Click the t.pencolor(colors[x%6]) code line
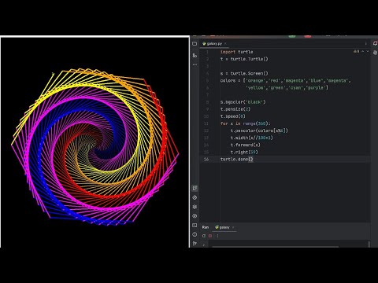Image resolution: width=378 pixels, height=283 pixels. click(x=259, y=130)
